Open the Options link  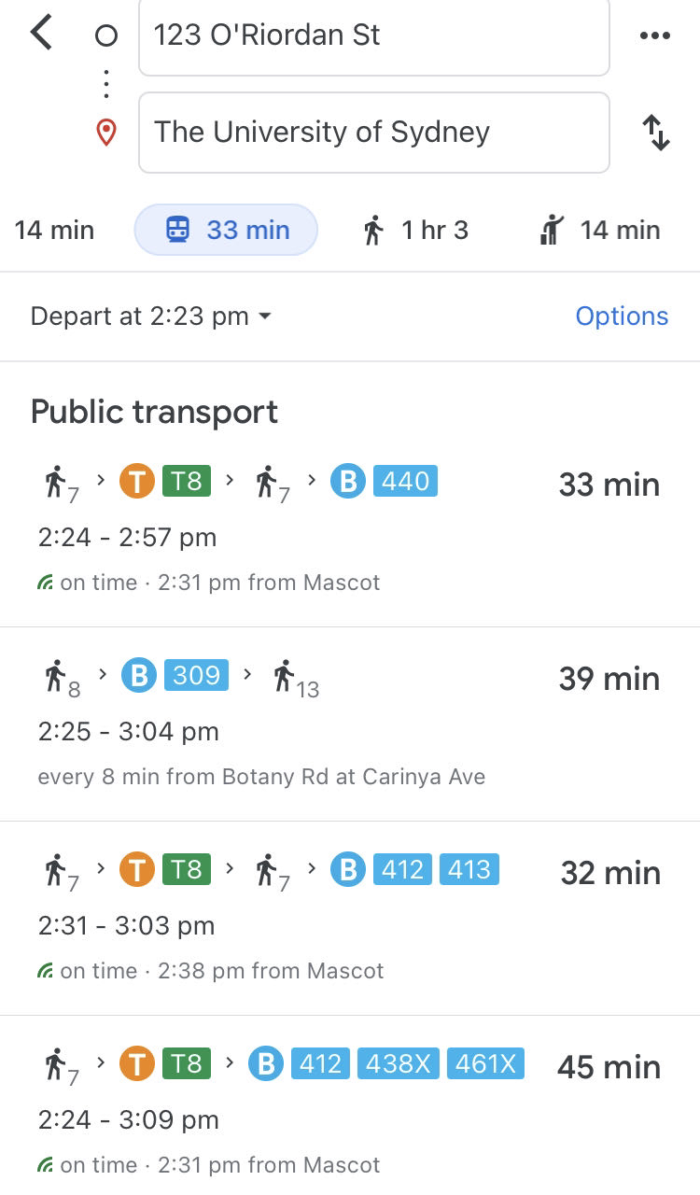tap(622, 316)
